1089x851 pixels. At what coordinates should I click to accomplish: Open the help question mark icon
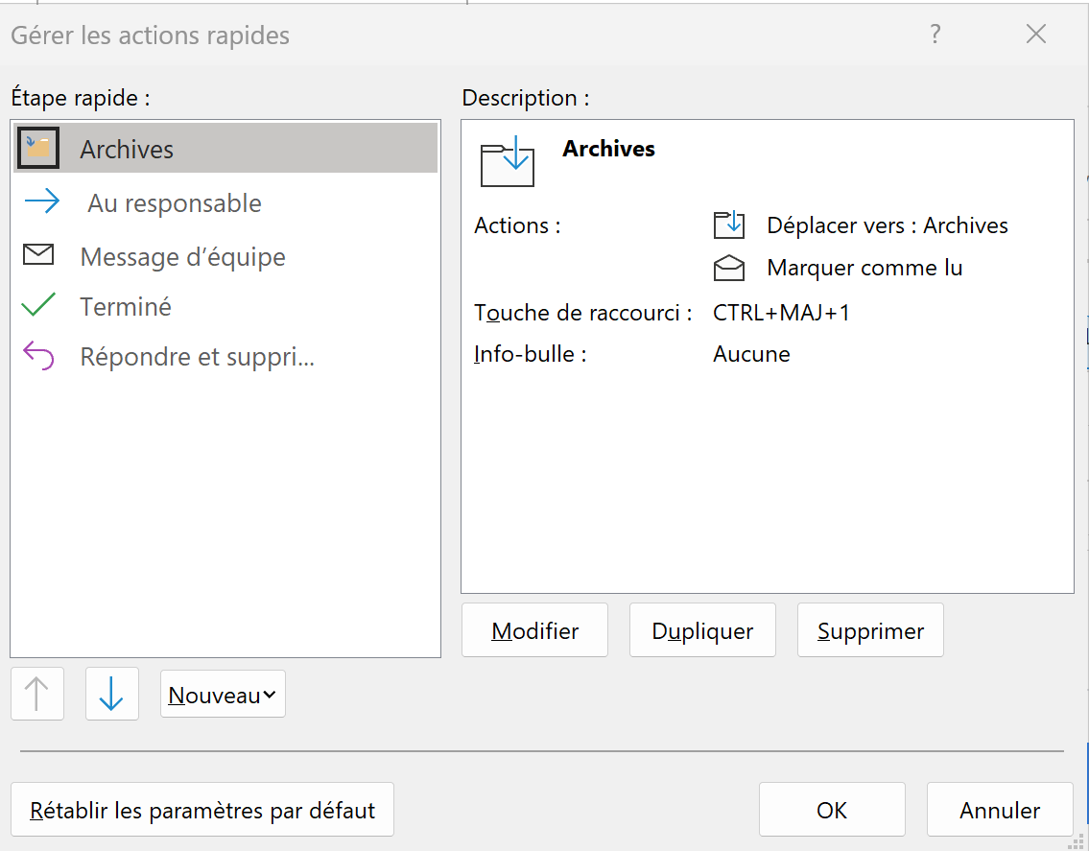(x=935, y=34)
